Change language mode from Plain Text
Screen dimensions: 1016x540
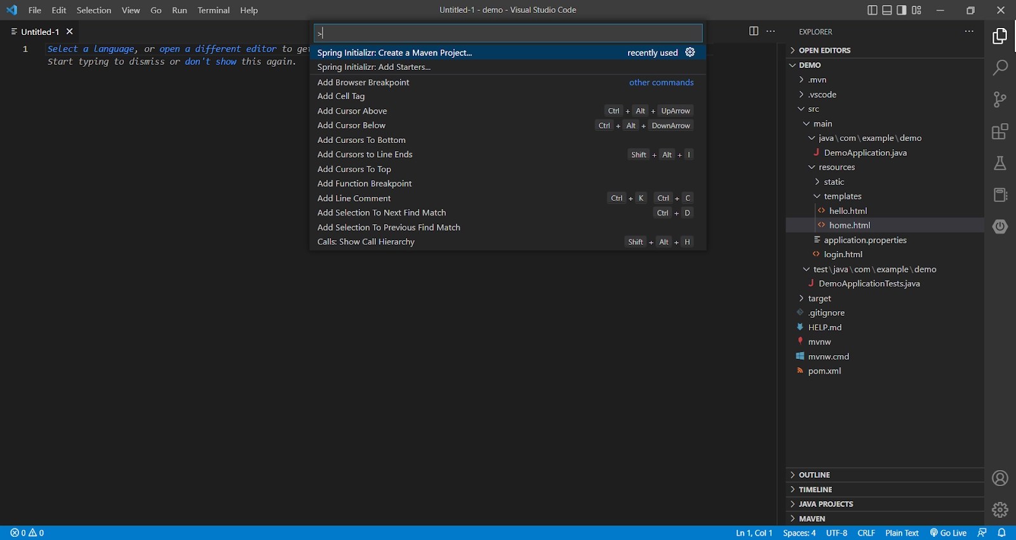(902, 533)
